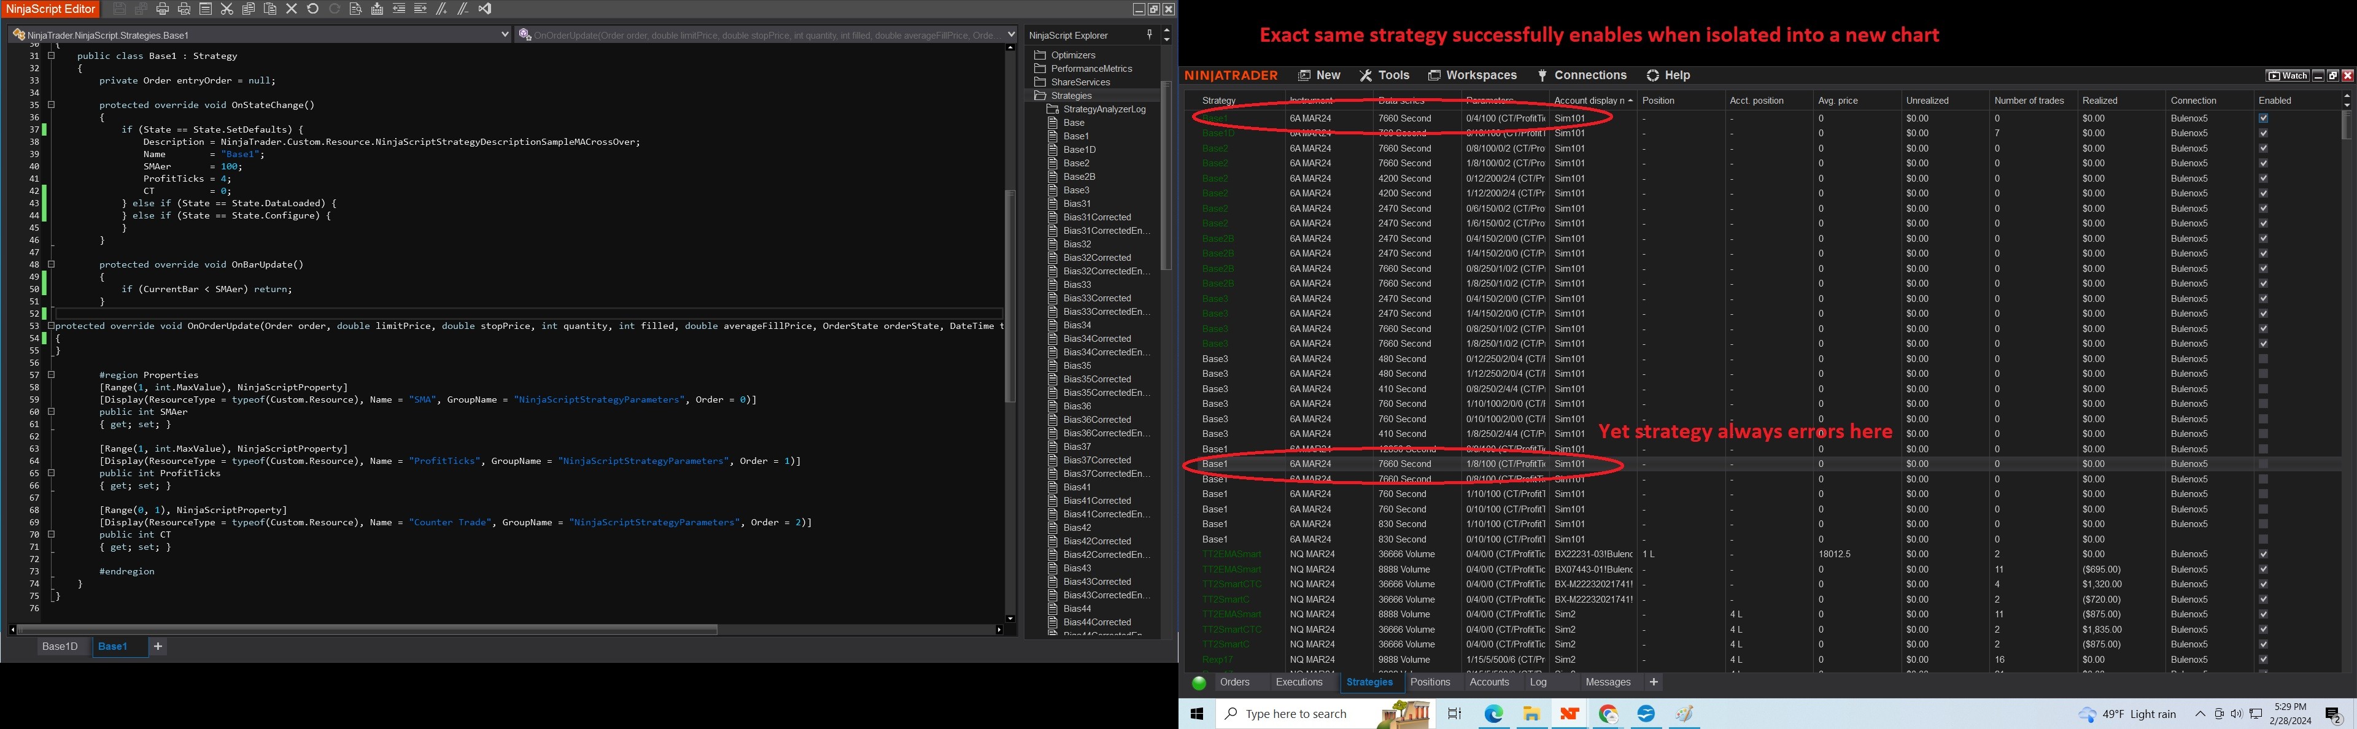Click the Cut scissors icon
The height and width of the screenshot is (729, 2357).
(x=227, y=9)
